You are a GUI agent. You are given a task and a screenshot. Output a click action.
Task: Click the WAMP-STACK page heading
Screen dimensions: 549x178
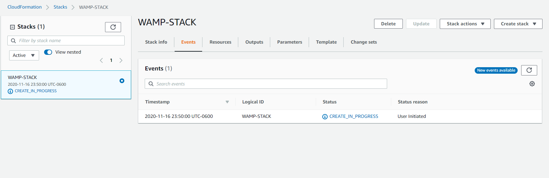click(x=167, y=22)
